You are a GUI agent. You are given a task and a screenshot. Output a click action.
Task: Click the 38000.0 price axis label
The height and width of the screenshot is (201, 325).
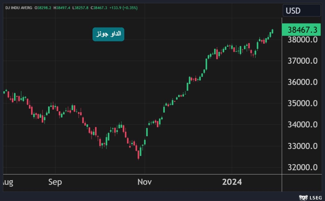pyautogui.click(x=302, y=40)
